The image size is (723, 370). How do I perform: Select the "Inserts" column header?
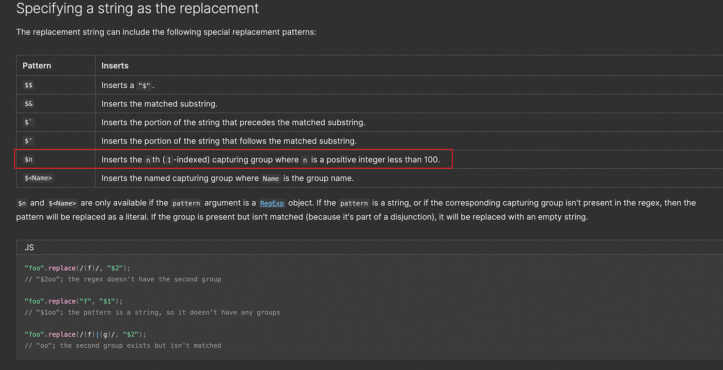115,66
